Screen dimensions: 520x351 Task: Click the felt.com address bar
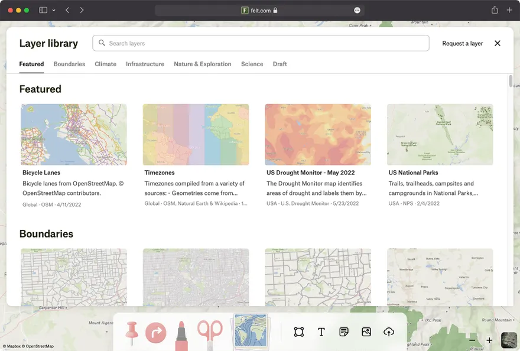click(x=259, y=10)
